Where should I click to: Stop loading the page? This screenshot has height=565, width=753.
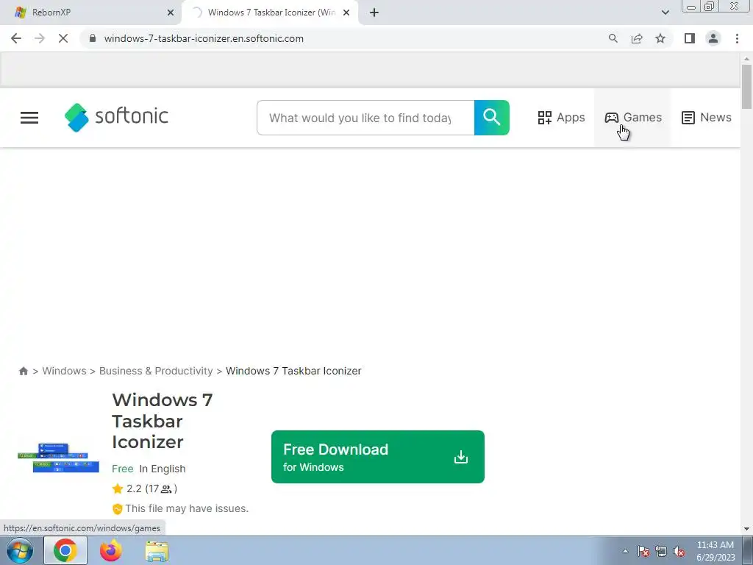pyautogui.click(x=63, y=38)
